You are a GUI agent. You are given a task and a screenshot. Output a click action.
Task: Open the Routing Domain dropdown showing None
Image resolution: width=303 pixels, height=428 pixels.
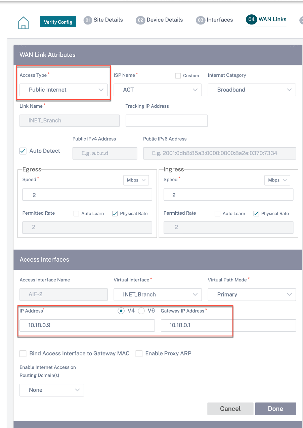tap(51, 390)
